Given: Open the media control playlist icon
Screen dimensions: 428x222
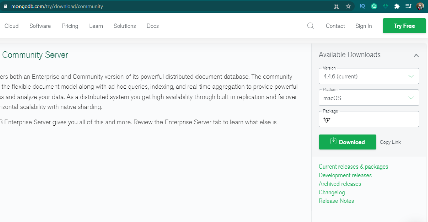Looking at the screenshot, I should pos(408,6).
